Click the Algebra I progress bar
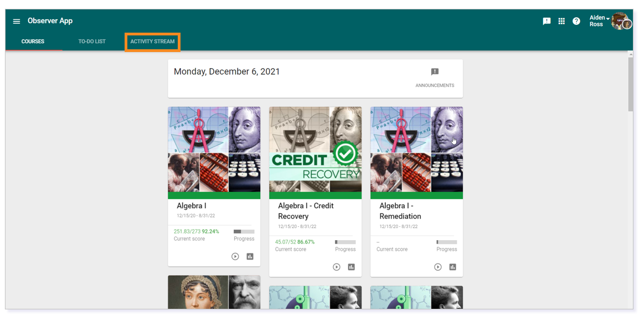The image size is (639, 316). pyautogui.click(x=244, y=232)
